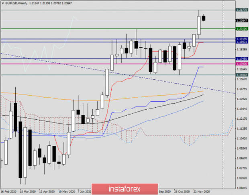This screenshot has height=195, width=249.
Task: Click the 15 Mar 2020 date marker
Action: (x=28, y=192)
